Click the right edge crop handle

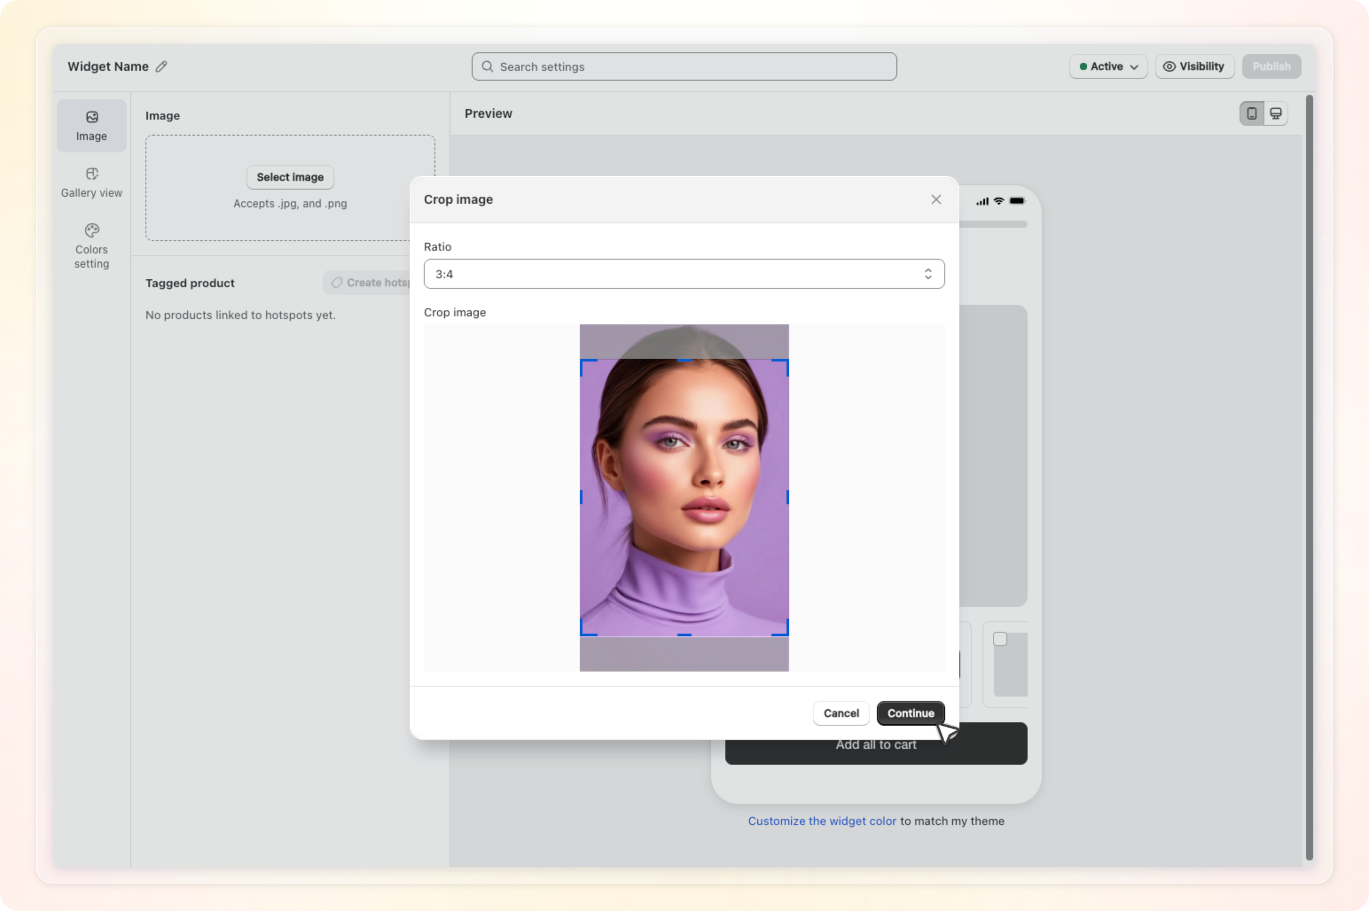pos(788,497)
